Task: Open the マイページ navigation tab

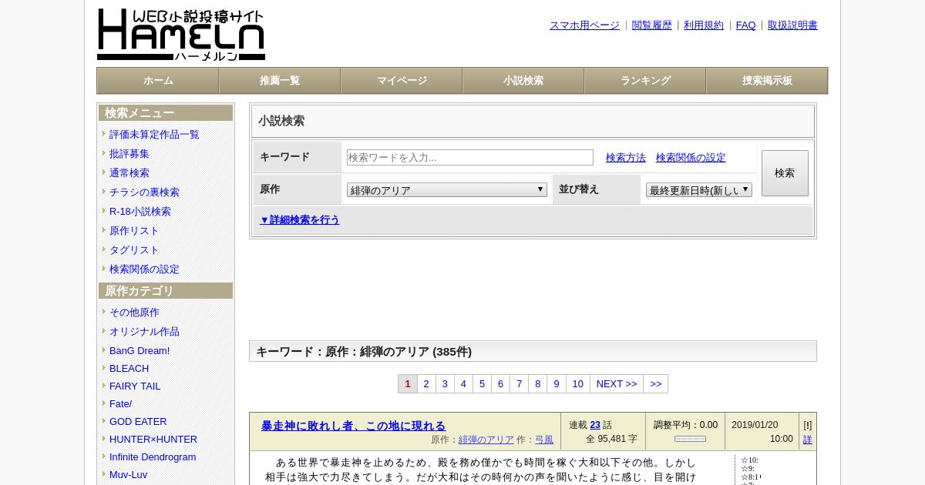Action: [x=402, y=80]
